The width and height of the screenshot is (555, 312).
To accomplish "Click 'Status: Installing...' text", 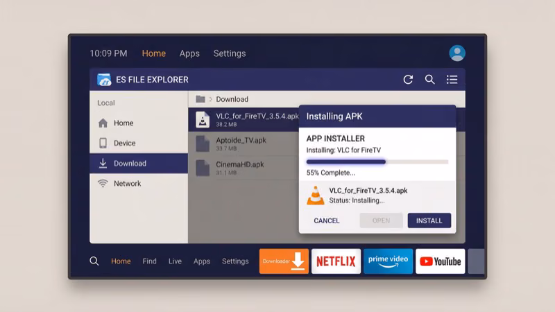I will [x=357, y=200].
